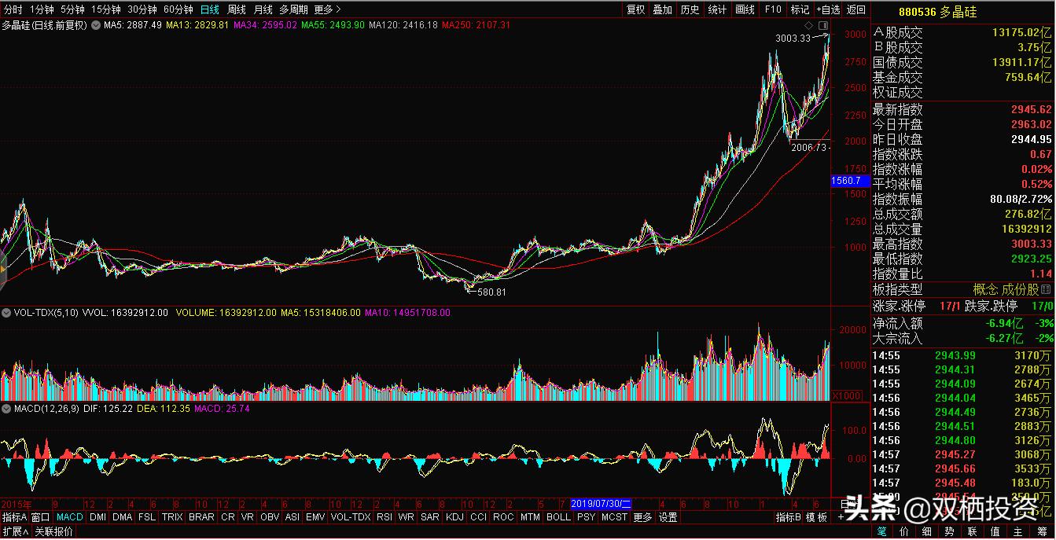Switch chart to 周线 weekly
The height and width of the screenshot is (540, 1056).
pyautogui.click(x=237, y=9)
